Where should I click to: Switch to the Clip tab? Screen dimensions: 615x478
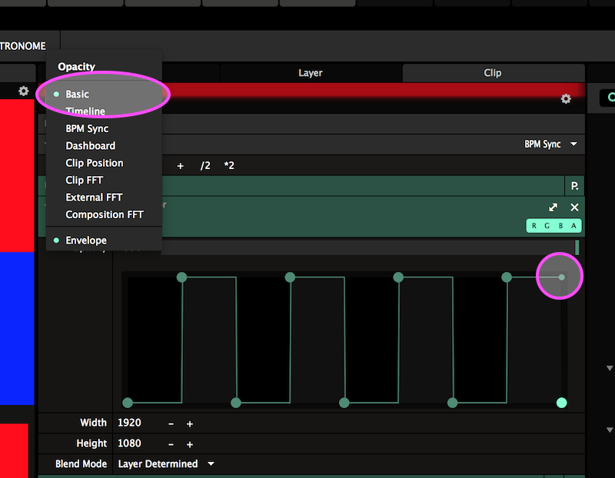pos(493,73)
